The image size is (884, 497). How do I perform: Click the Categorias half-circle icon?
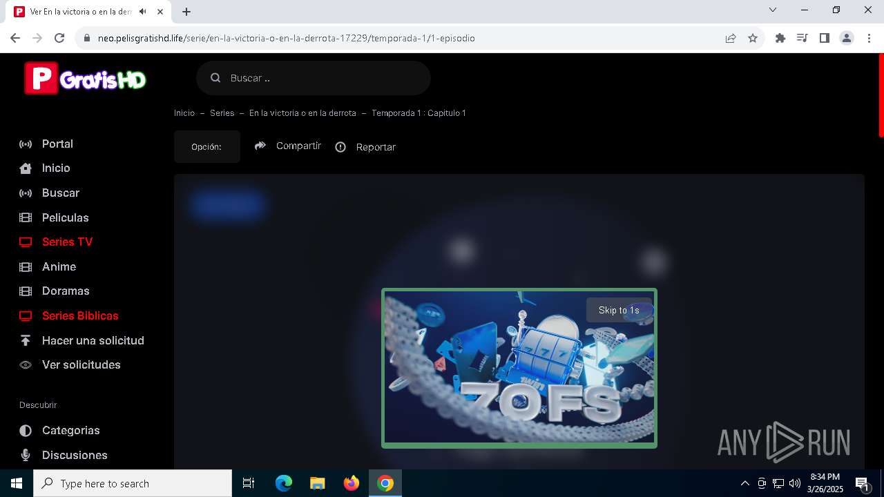coord(26,431)
